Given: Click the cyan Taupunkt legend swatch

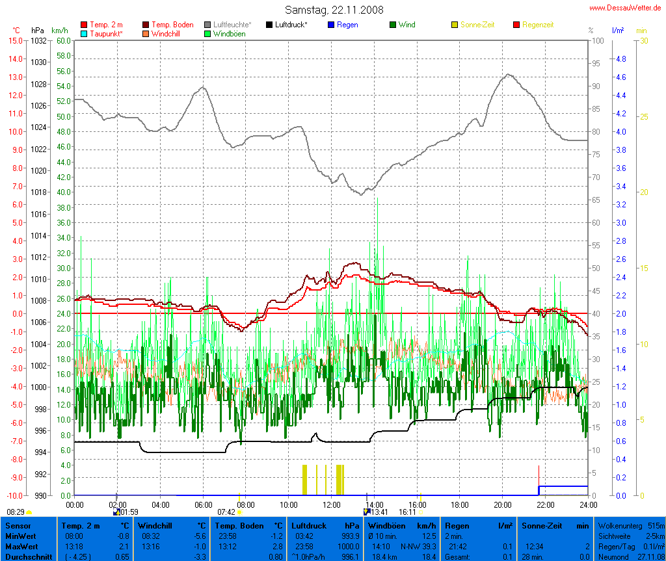Looking at the screenshot, I should click(x=84, y=34).
